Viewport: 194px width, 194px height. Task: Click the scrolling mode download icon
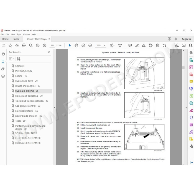[x=120, y=45]
